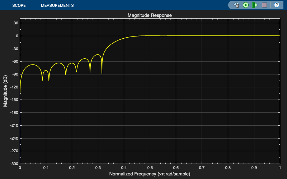The width and height of the screenshot is (287, 179).
Task: Select the Magnitude (dB) y-axis label
Action: coord(5,91)
